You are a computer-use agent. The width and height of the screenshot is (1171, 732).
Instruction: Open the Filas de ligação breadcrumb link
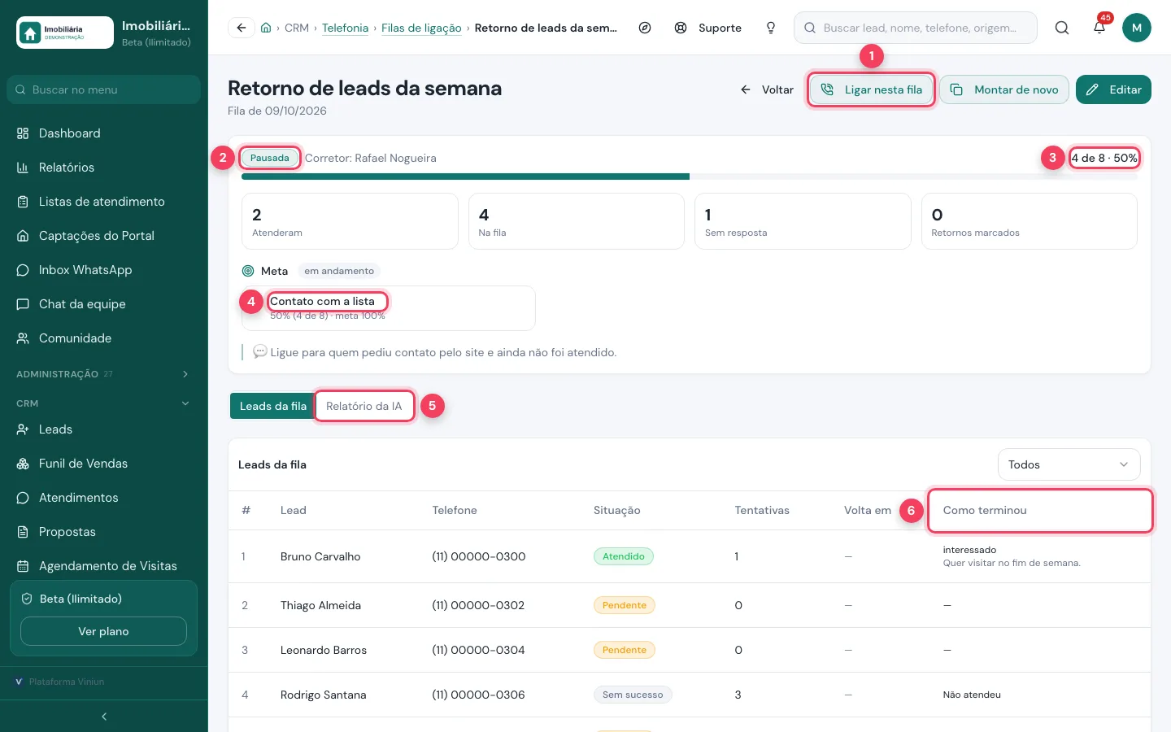[x=421, y=28]
